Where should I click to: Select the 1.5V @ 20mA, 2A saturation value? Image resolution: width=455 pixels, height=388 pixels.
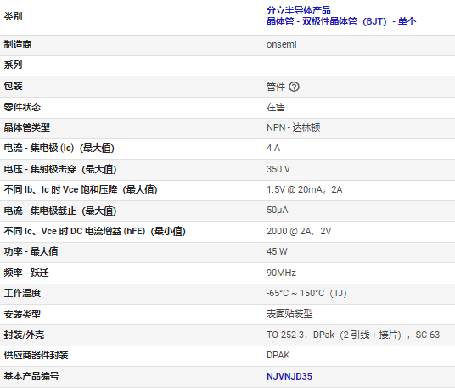(x=305, y=189)
